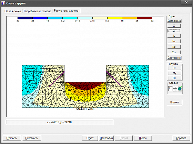The width and height of the screenshot is (193, 144).
Task: Show Деф.схема soil deformation view
Action: click(x=174, y=21)
